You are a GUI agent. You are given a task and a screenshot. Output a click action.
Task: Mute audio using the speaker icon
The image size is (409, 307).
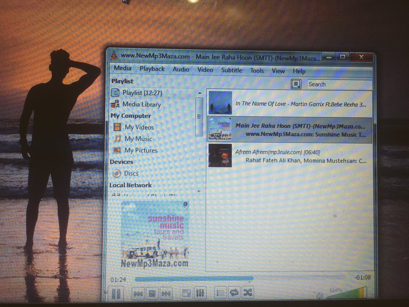point(319,295)
